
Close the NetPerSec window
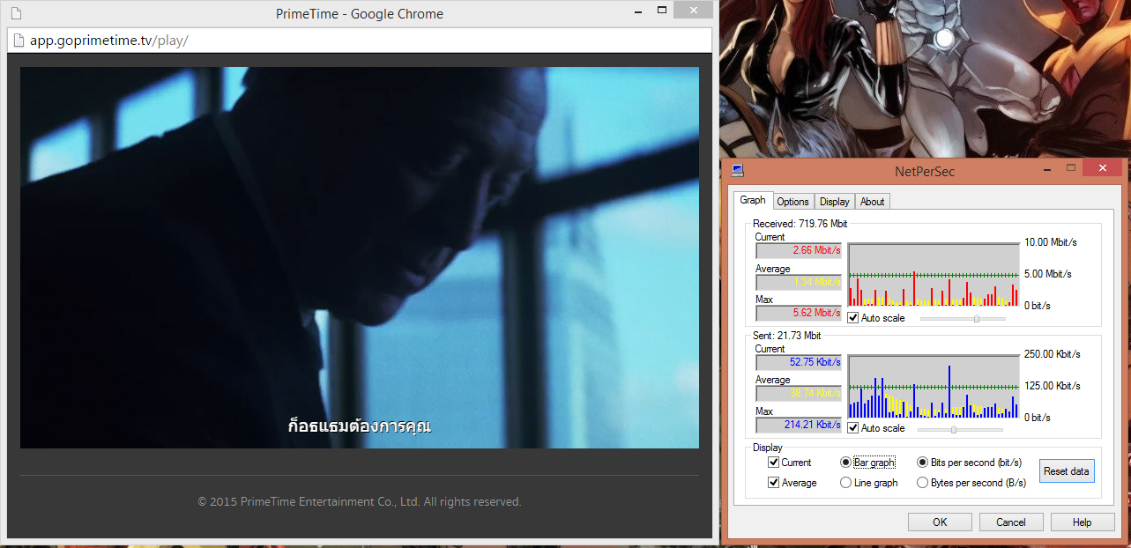tap(1103, 167)
